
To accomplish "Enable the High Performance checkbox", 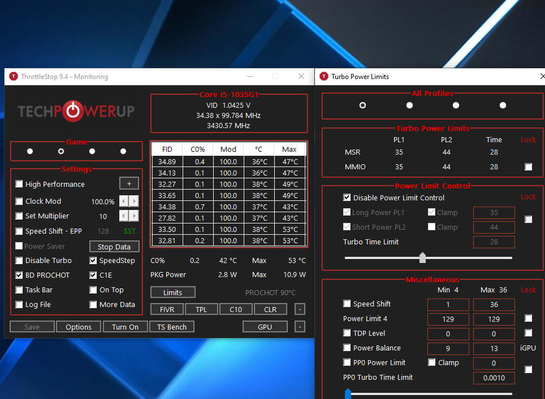I will pyautogui.click(x=19, y=184).
